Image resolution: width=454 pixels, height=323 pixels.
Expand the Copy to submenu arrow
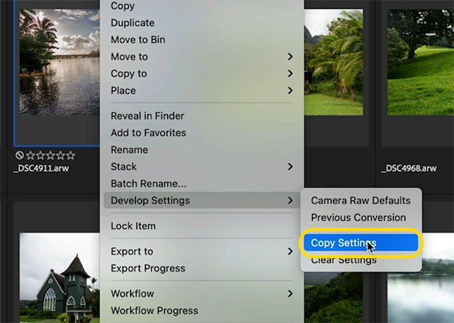[x=290, y=74]
